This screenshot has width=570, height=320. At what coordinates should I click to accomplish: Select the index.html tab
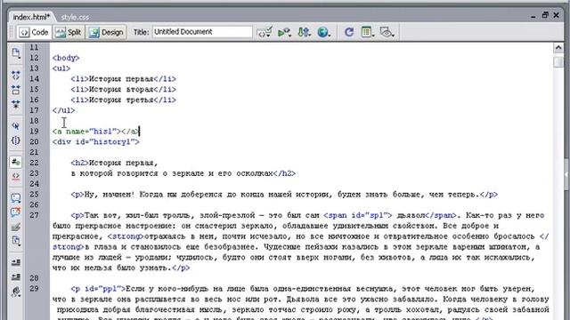[31, 17]
